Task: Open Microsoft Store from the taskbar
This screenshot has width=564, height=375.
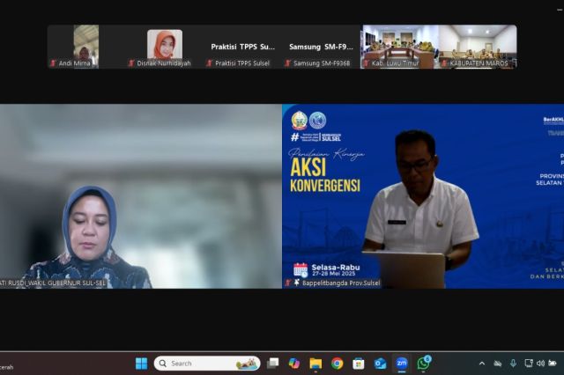Action: pos(359,364)
